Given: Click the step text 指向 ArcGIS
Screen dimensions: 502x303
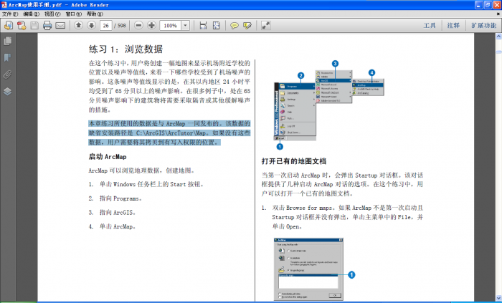Looking at the screenshot, I should point(117,213).
